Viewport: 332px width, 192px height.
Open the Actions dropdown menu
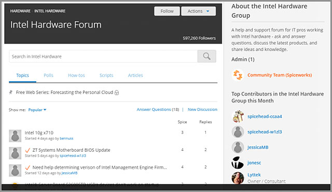(199, 11)
